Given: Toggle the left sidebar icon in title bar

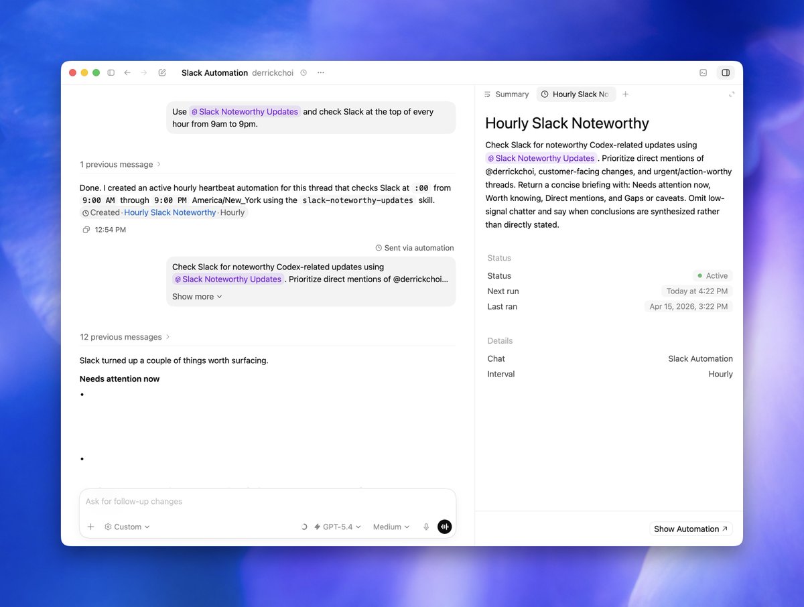Looking at the screenshot, I should click(111, 72).
